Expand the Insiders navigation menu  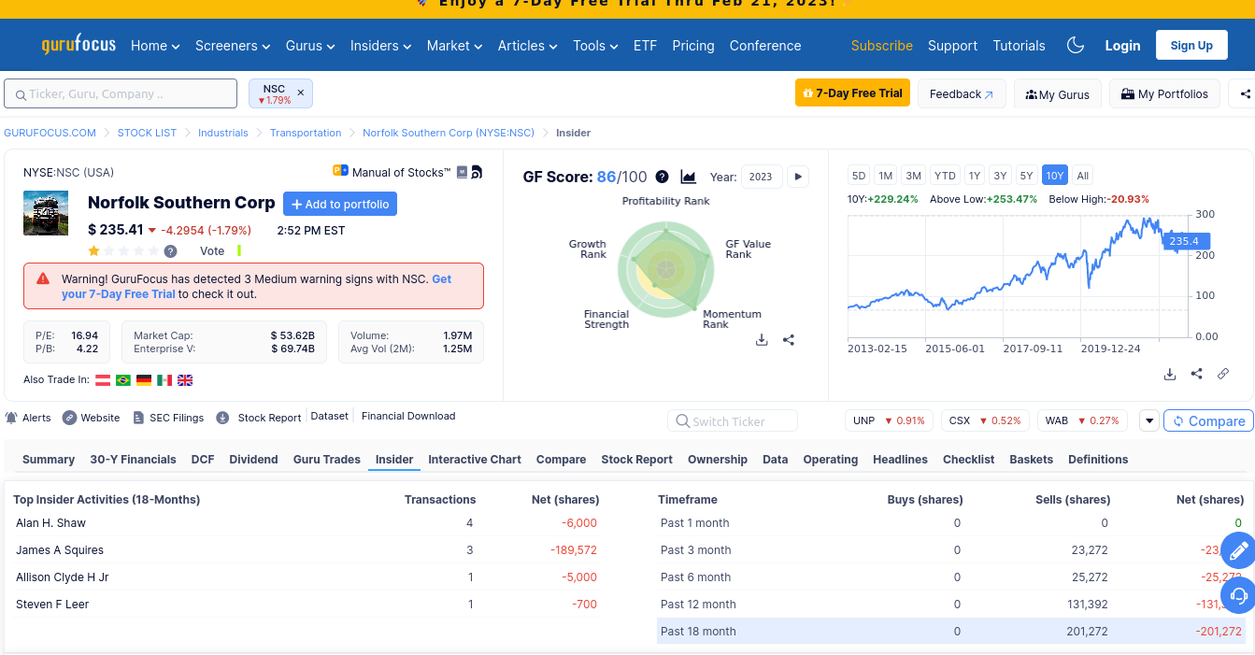(381, 46)
